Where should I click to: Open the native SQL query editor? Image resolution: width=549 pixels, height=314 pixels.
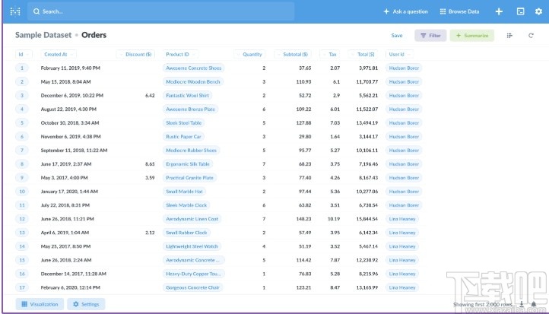(520, 11)
